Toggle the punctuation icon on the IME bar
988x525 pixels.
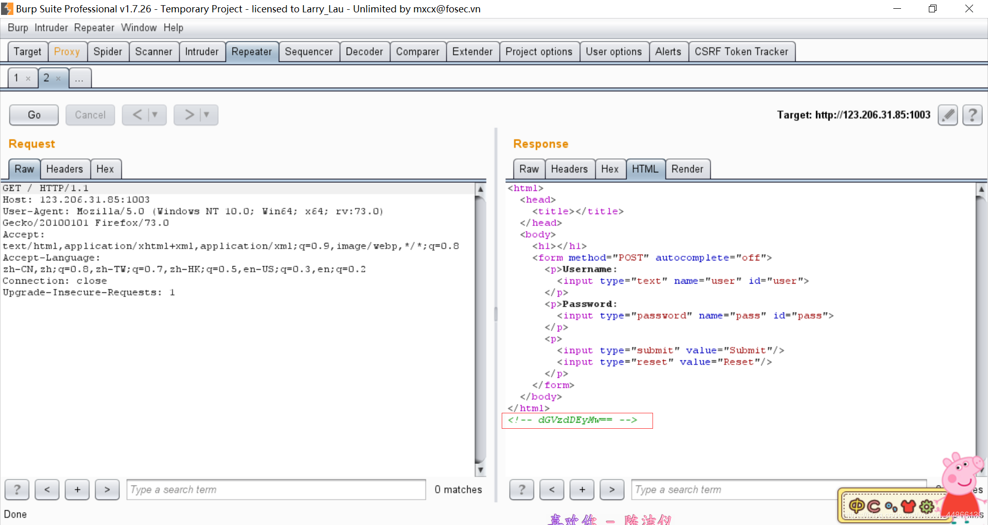(x=891, y=507)
